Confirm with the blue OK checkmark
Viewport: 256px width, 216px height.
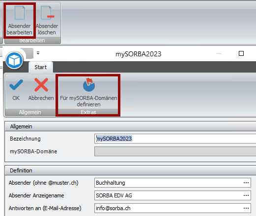16,85
